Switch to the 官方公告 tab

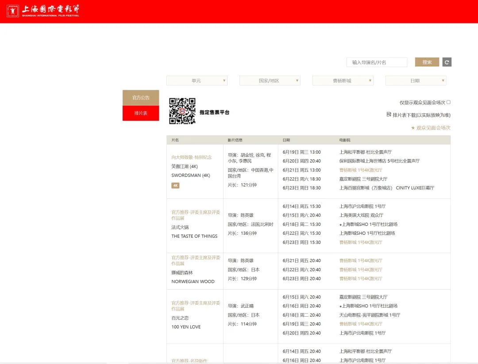141,97
